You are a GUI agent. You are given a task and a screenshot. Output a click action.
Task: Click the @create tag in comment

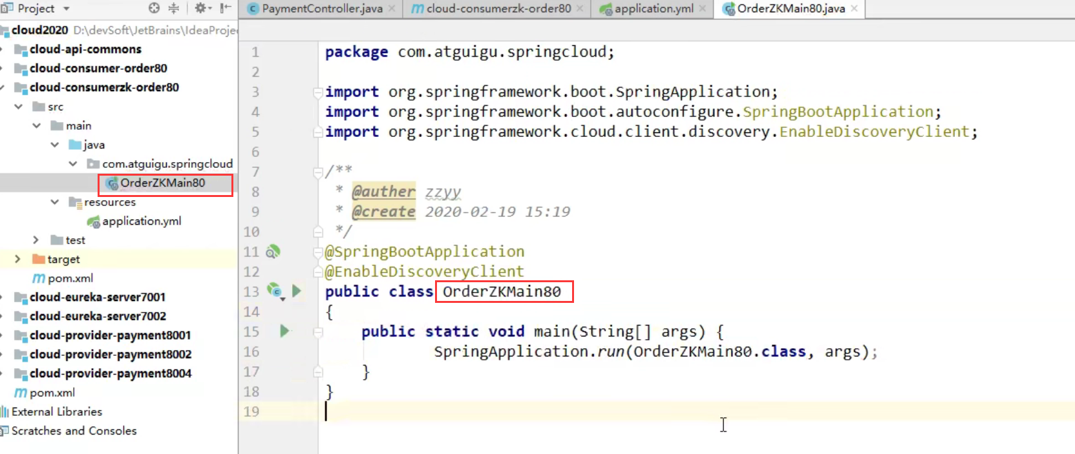coord(383,212)
